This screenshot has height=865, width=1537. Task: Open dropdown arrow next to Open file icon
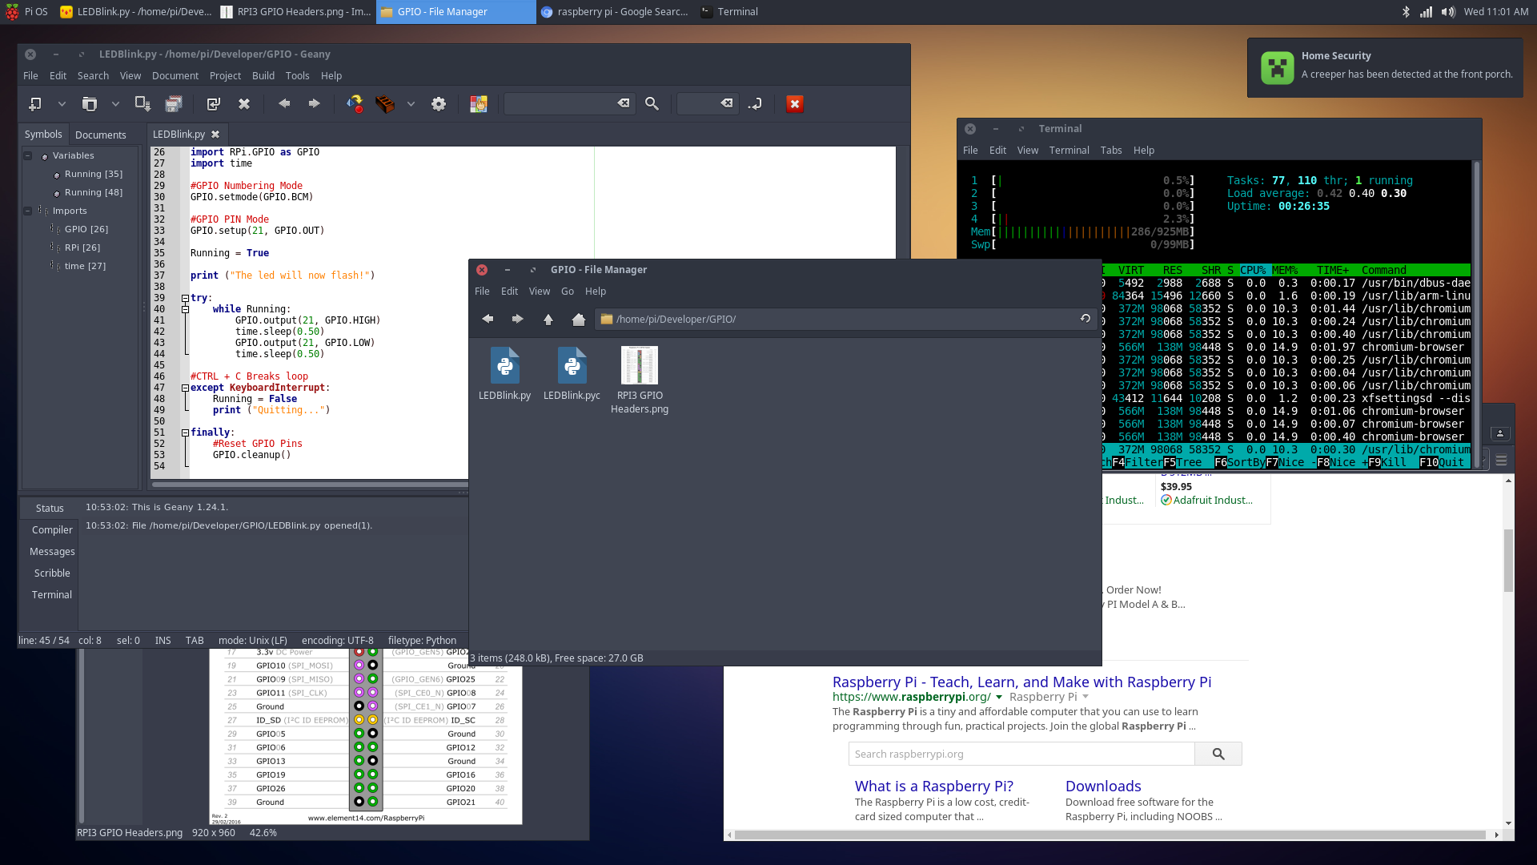(x=115, y=104)
